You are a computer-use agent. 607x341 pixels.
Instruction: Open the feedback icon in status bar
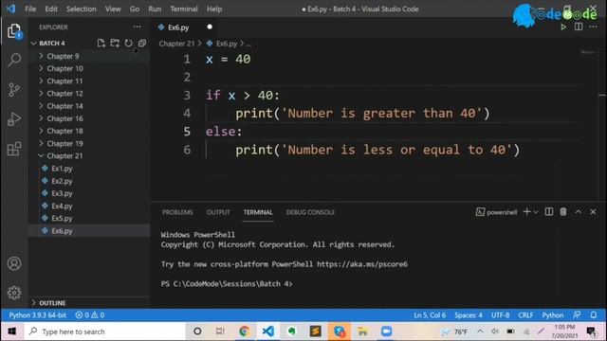click(x=577, y=315)
